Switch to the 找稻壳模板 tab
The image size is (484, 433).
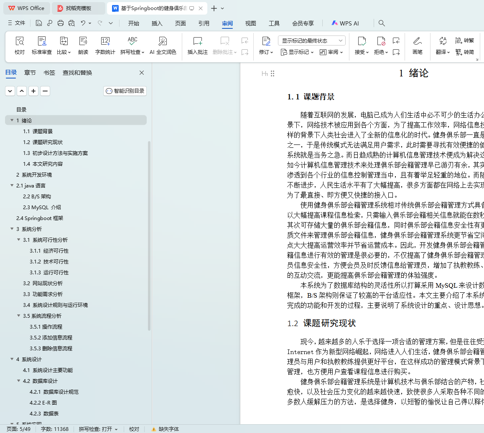click(78, 8)
